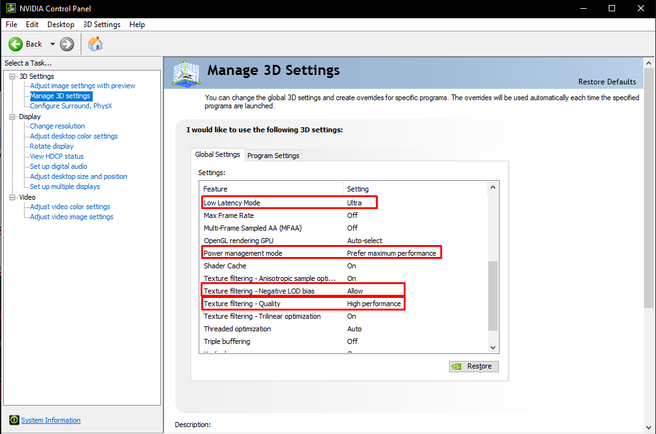This screenshot has width=656, height=434.
Task: Switch to the Program Settings tab
Action: (273, 156)
